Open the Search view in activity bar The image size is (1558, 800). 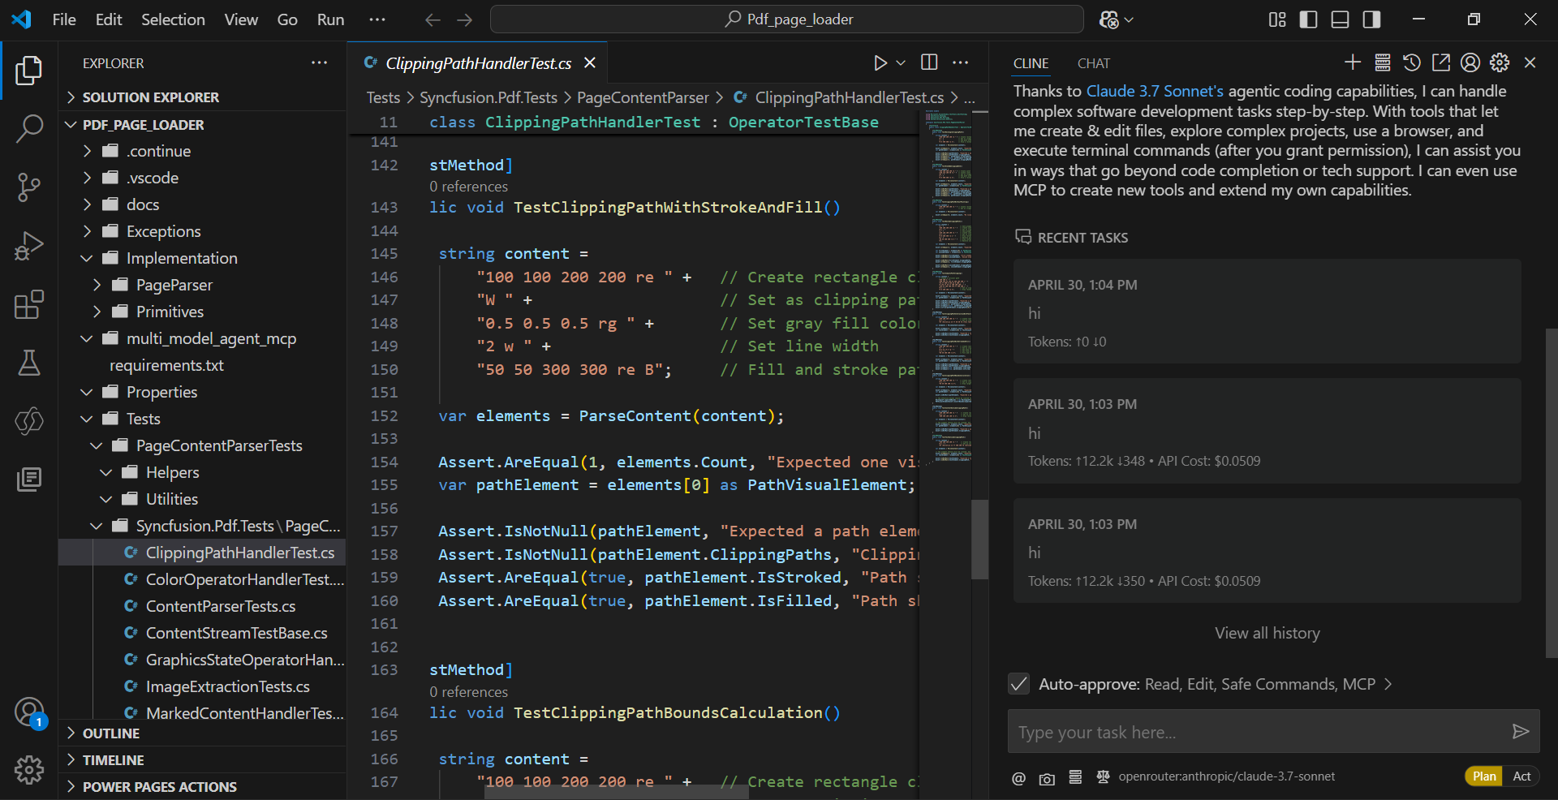tap(29, 128)
